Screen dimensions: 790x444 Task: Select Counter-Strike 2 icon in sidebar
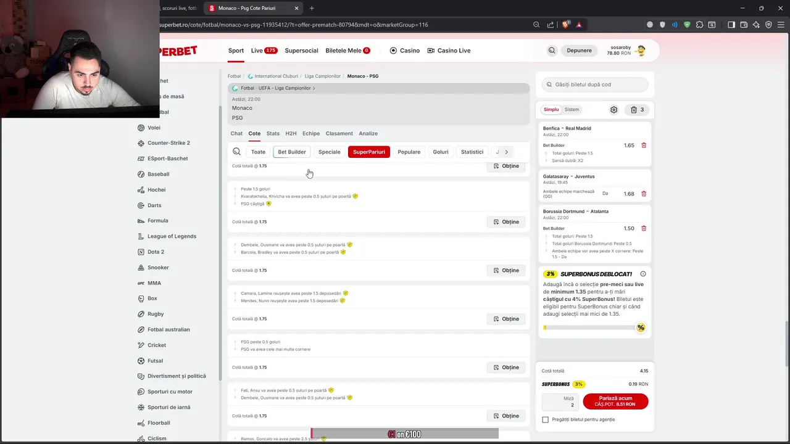(141, 143)
